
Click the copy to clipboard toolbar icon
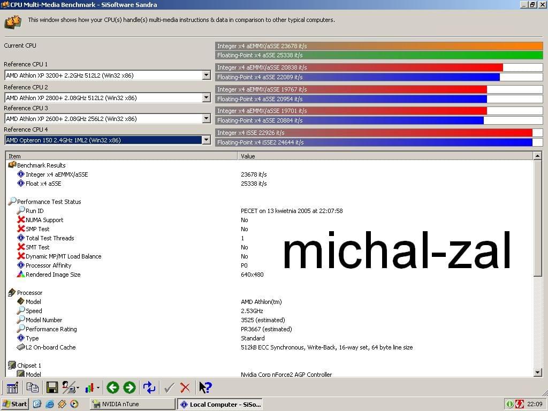pyautogui.click(x=33, y=387)
